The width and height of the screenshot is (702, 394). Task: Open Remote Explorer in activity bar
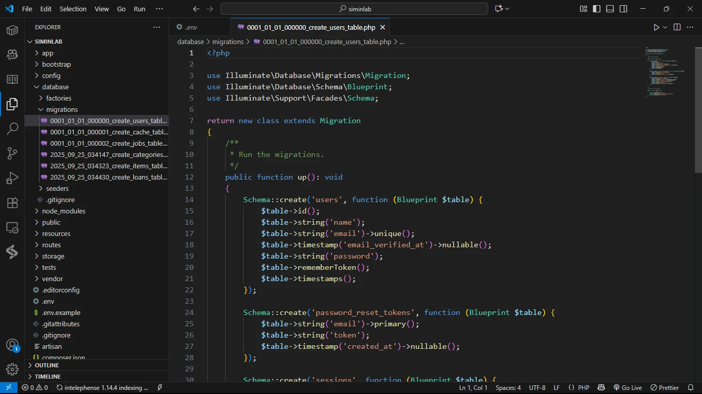tap(12, 227)
